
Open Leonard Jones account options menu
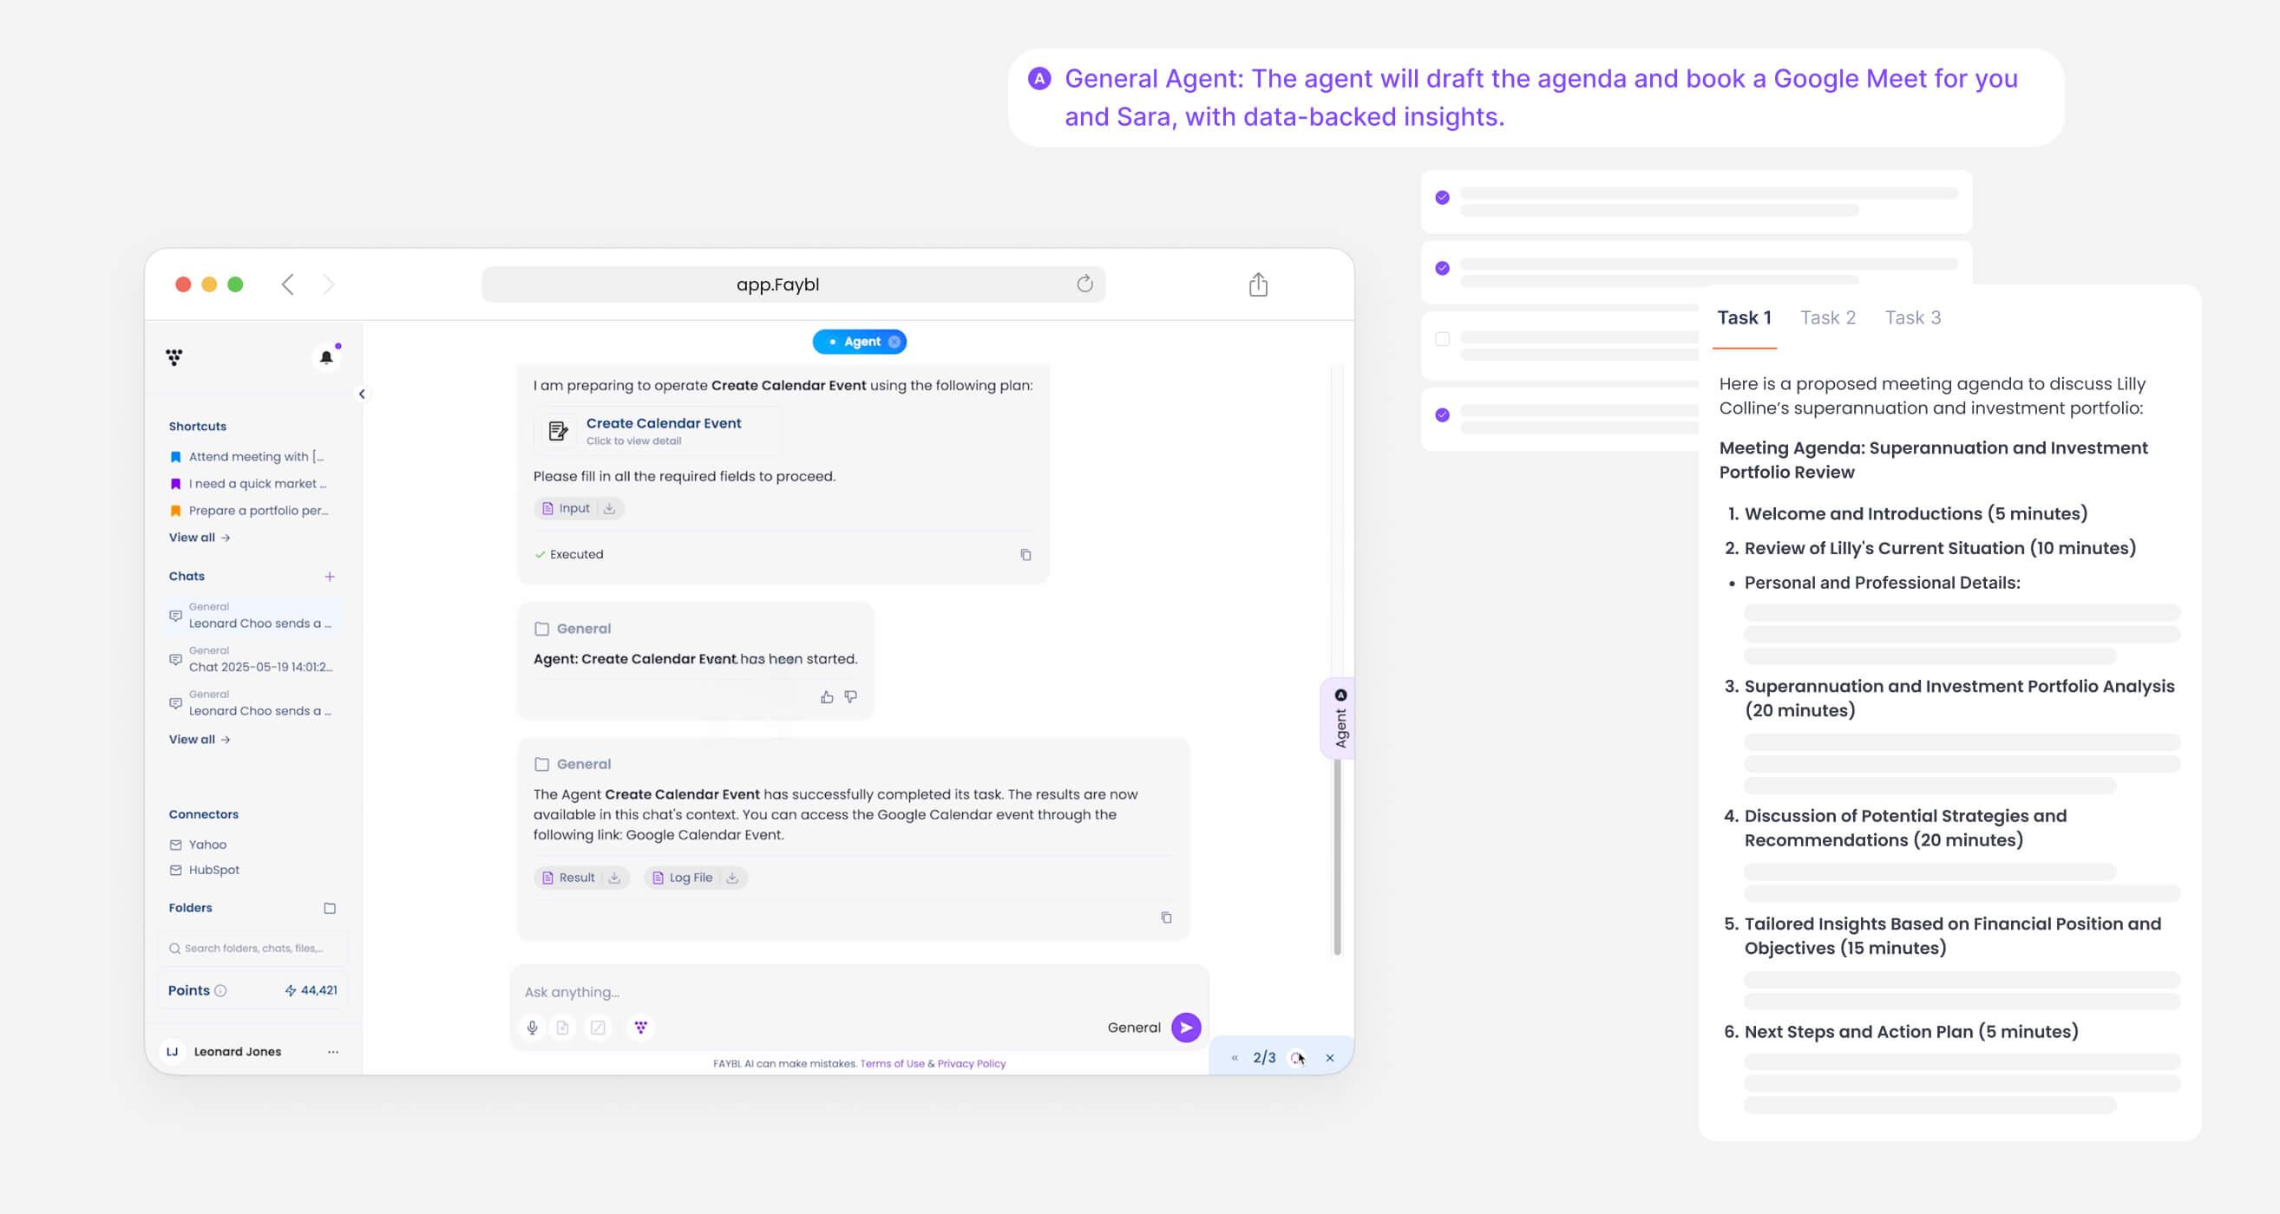click(x=333, y=1051)
